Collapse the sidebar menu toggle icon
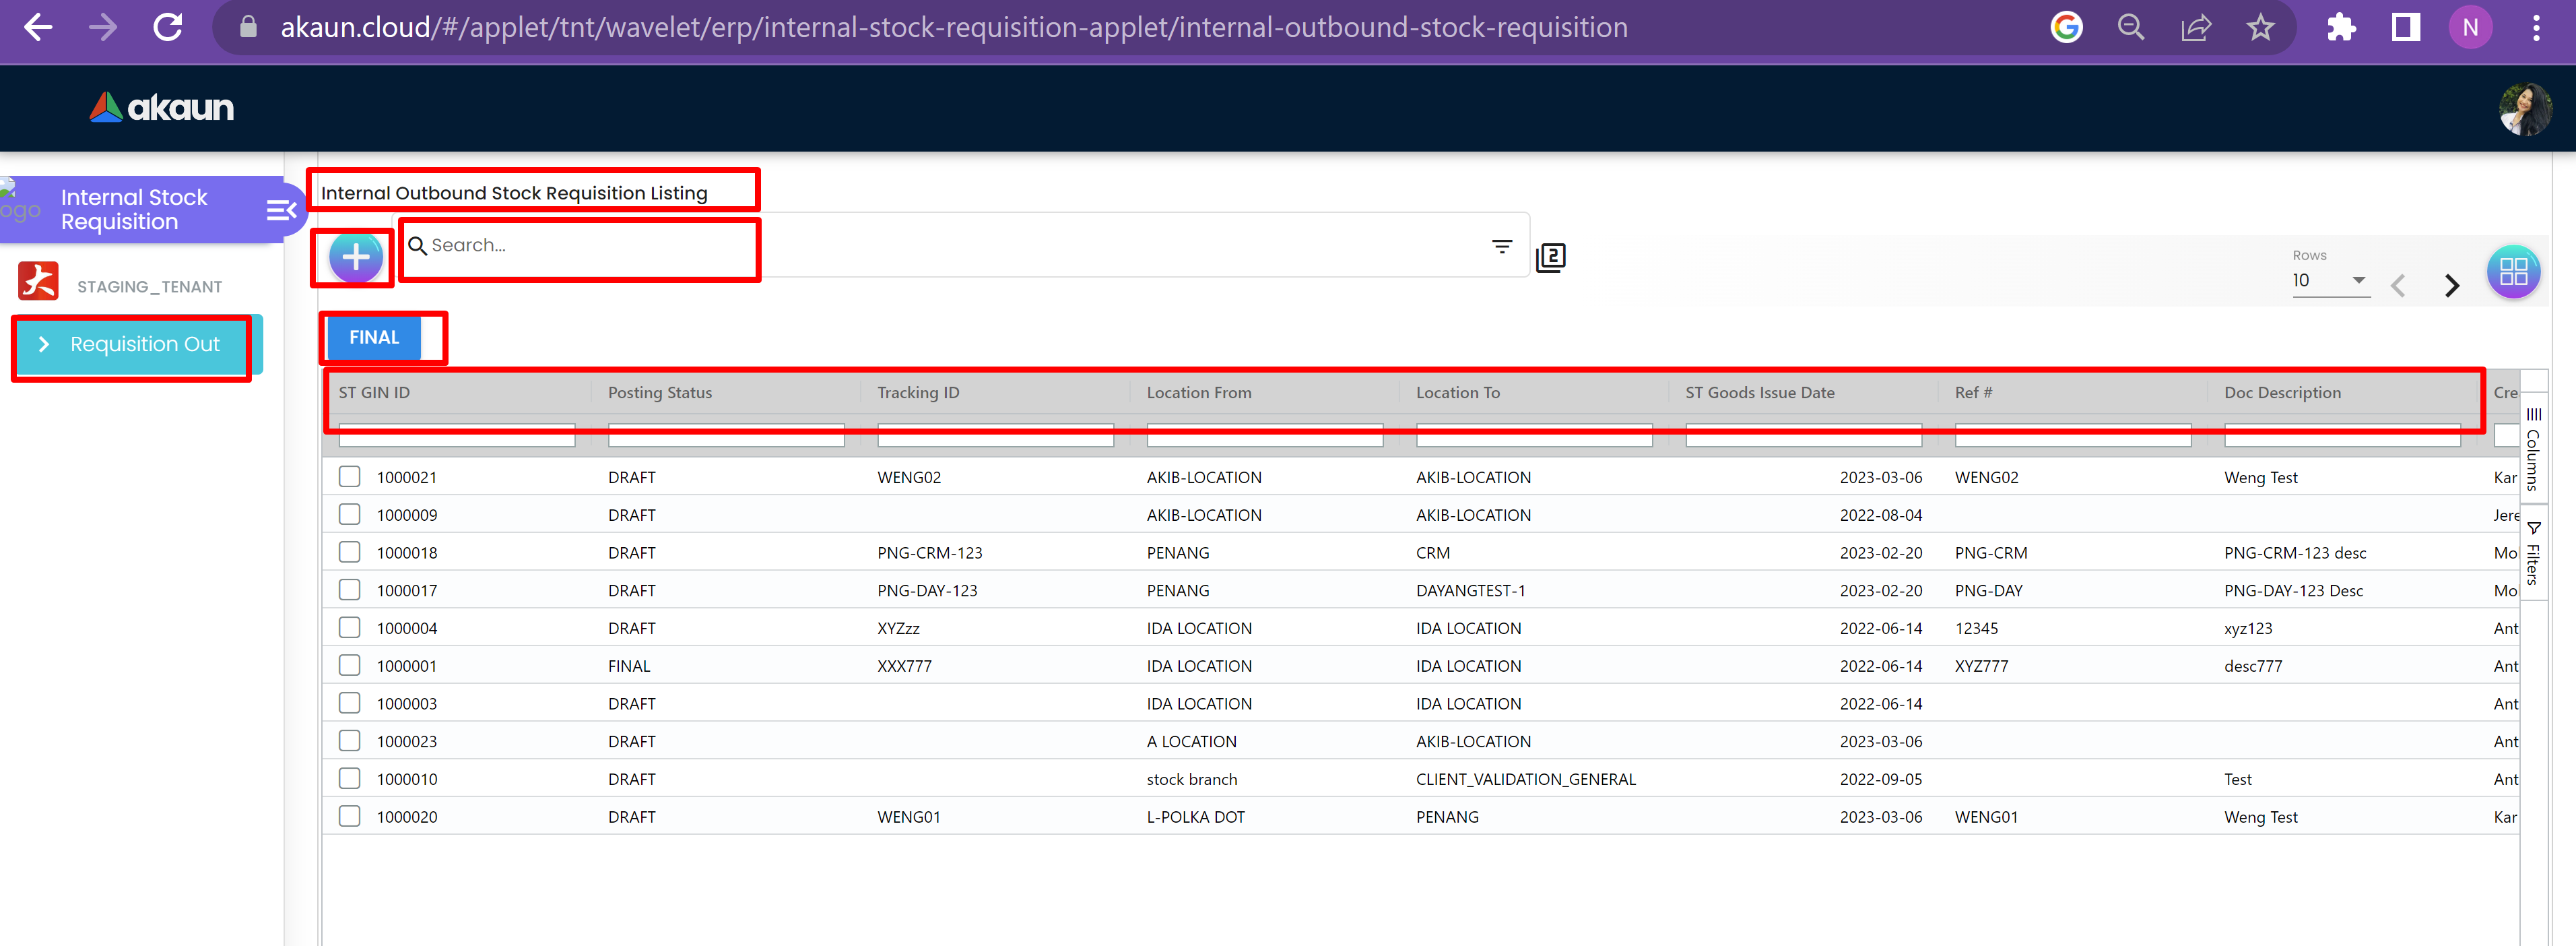2576x946 pixels. 281,210
